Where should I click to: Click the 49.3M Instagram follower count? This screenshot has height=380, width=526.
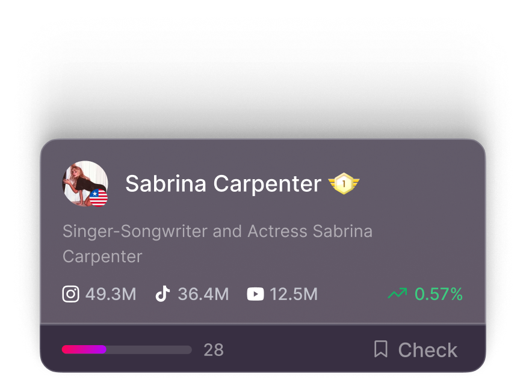click(111, 294)
